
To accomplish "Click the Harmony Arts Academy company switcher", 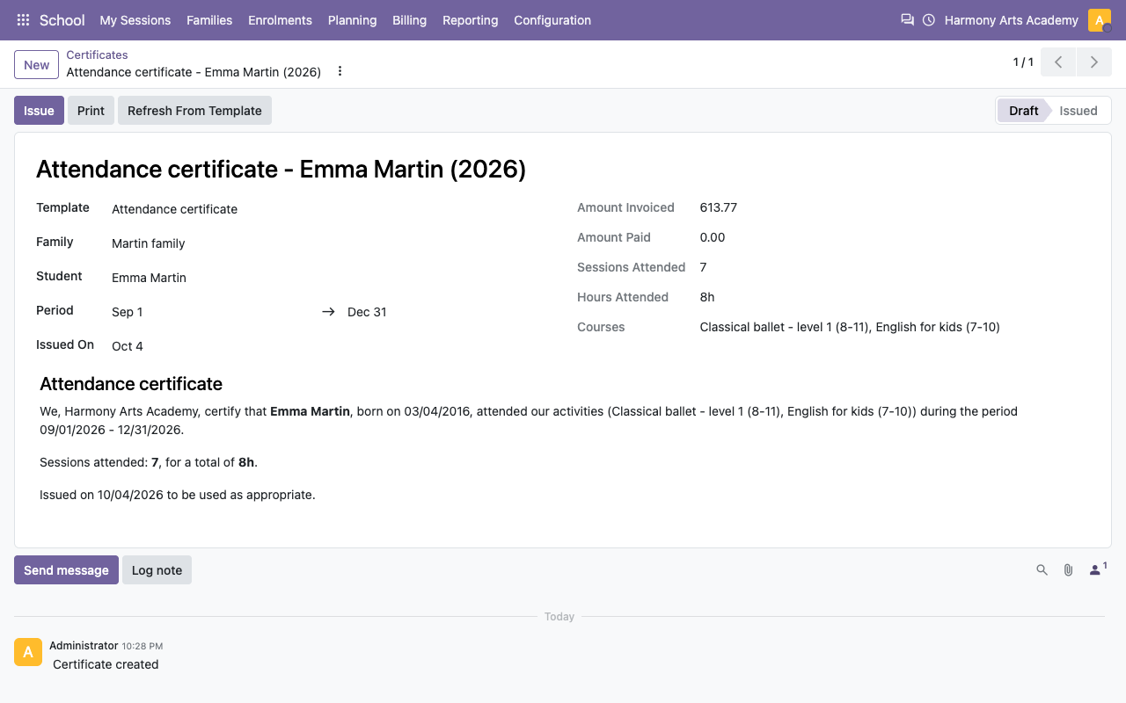I will click(x=1012, y=20).
